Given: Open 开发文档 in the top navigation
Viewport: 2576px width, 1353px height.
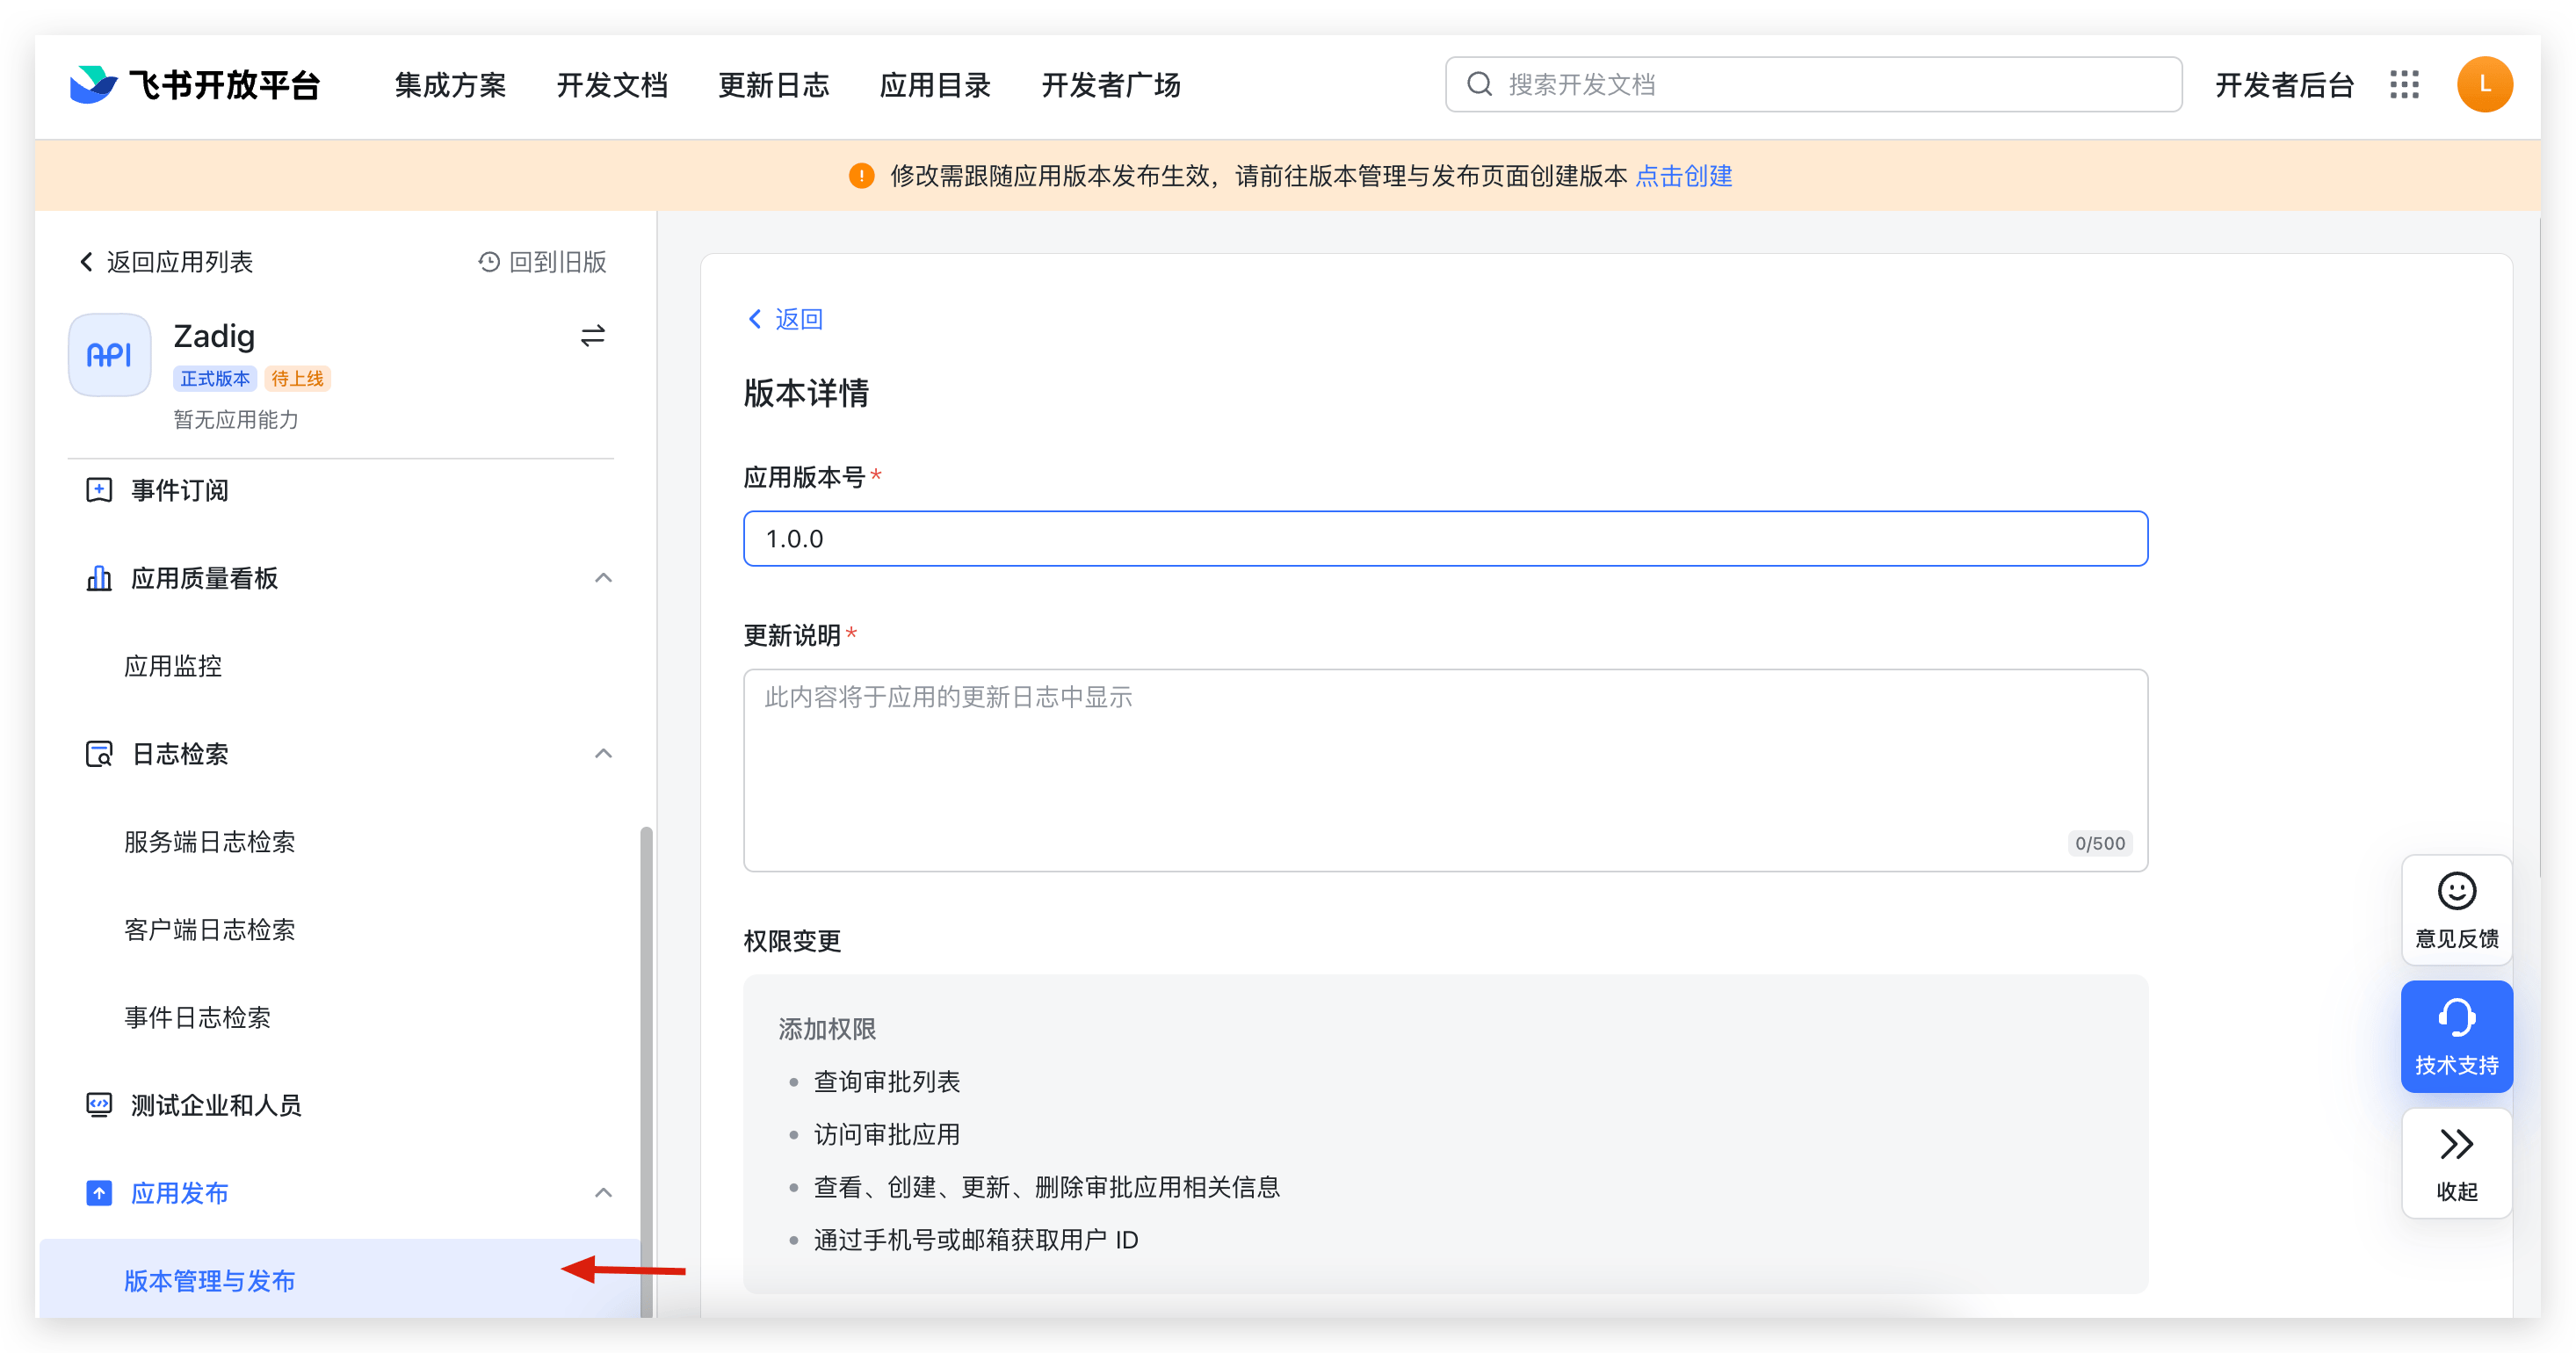Looking at the screenshot, I should [x=612, y=85].
